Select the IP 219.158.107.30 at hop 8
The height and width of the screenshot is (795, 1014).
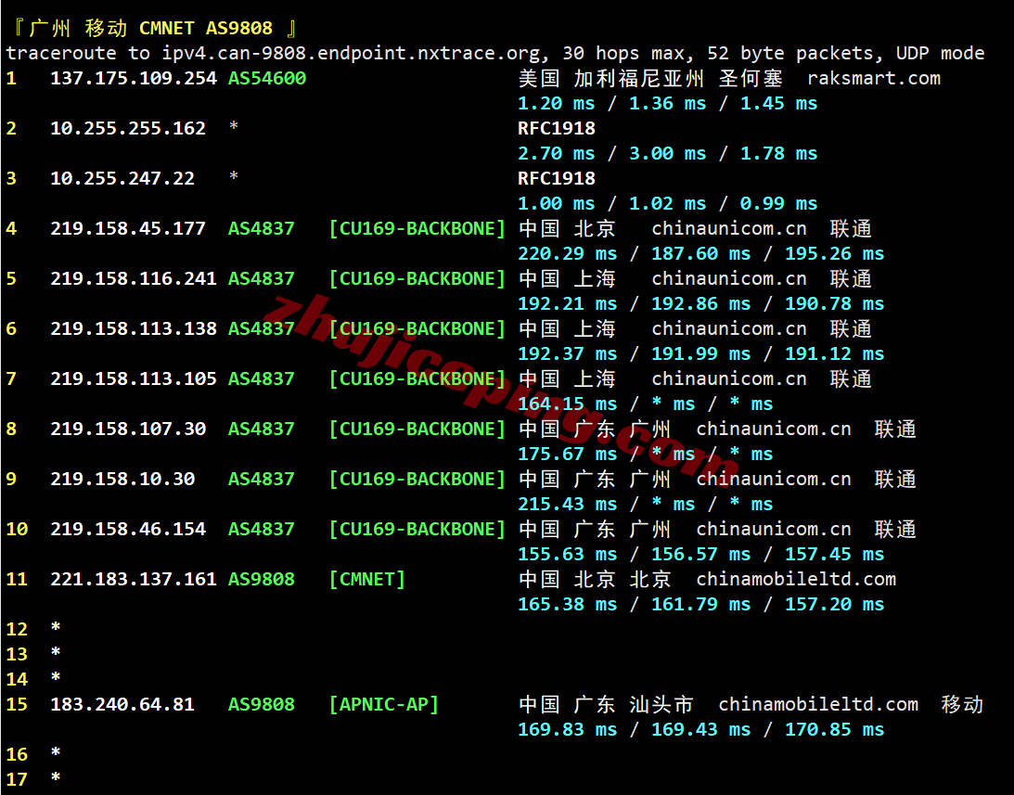tap(127, 430)
